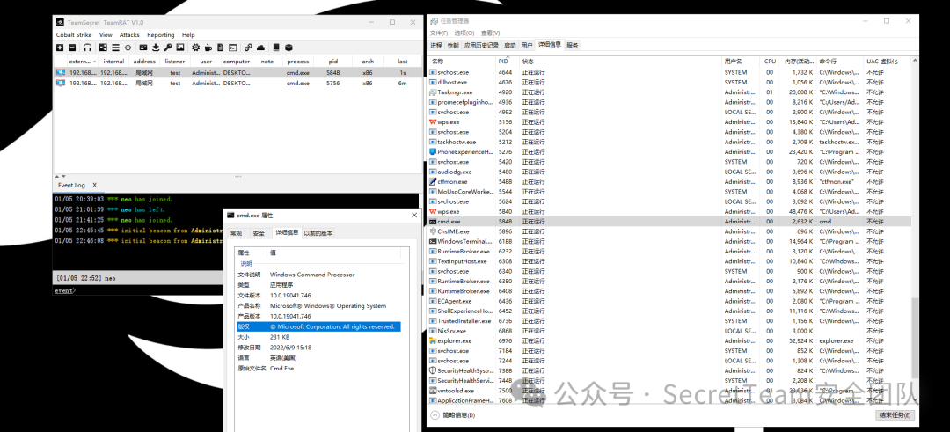Show target table crosshair icon
The width and height of the screenshot is (950, 432).
tap(128, 48)
